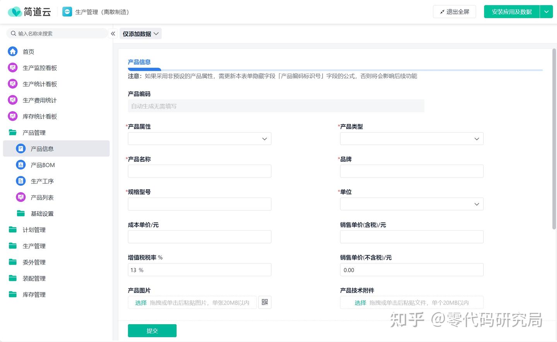
Task: Click the QR code scan icon
Action: point(265,302)
